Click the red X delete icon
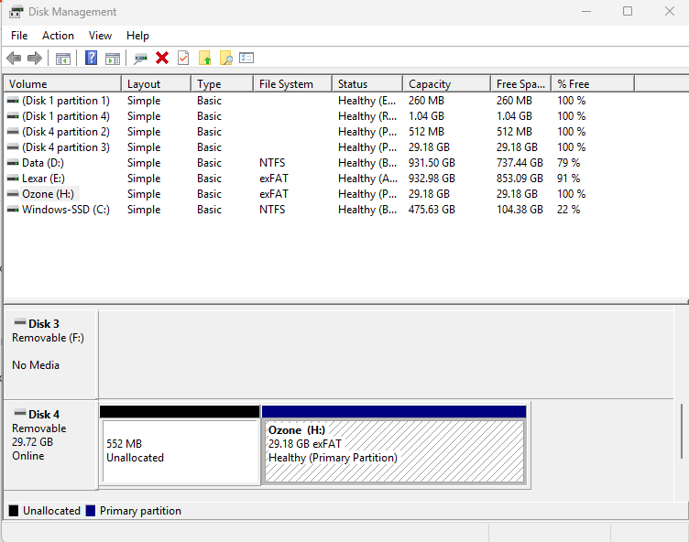This screenshot has width=689, height=542. pyautogui.click(x=162, y=58)
